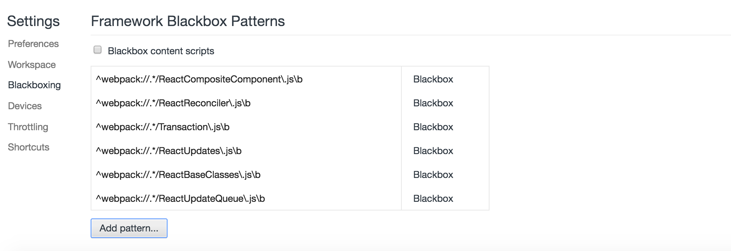
Task: Click the Transaction.js pattern row
Action: point(163,127)
